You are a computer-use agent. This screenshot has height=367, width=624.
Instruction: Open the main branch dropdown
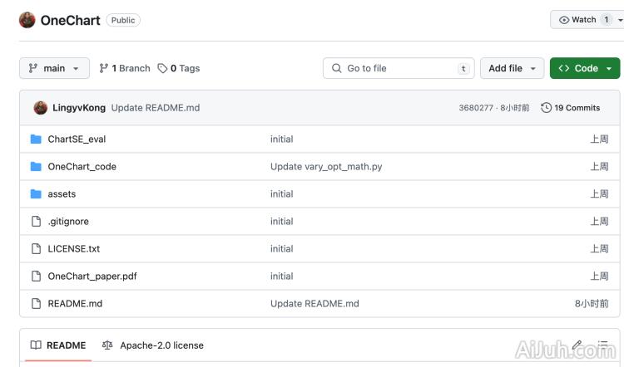tap(54, 68)
